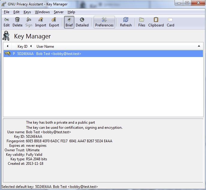The image size is (206, 190).
Task: Refresh the keyring list
Action: [x=126, y=22]
